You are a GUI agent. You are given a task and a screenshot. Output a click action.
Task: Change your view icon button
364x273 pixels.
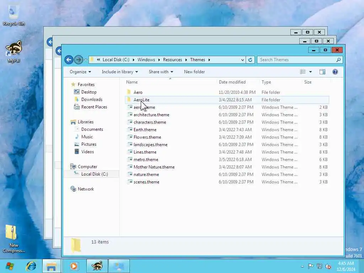coord(303,72)
